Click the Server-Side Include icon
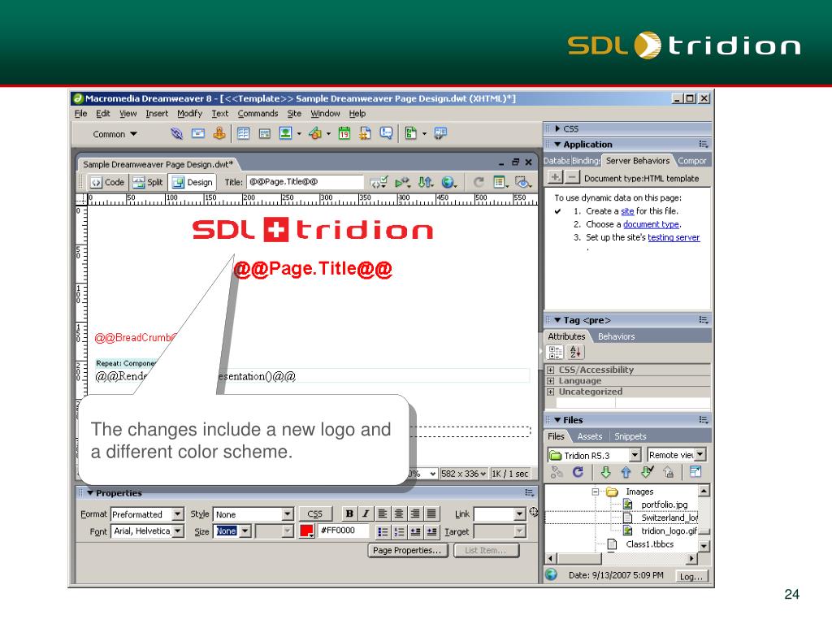Image resolution: width=832 pixels, height=624 pixels. pos(365,134)
